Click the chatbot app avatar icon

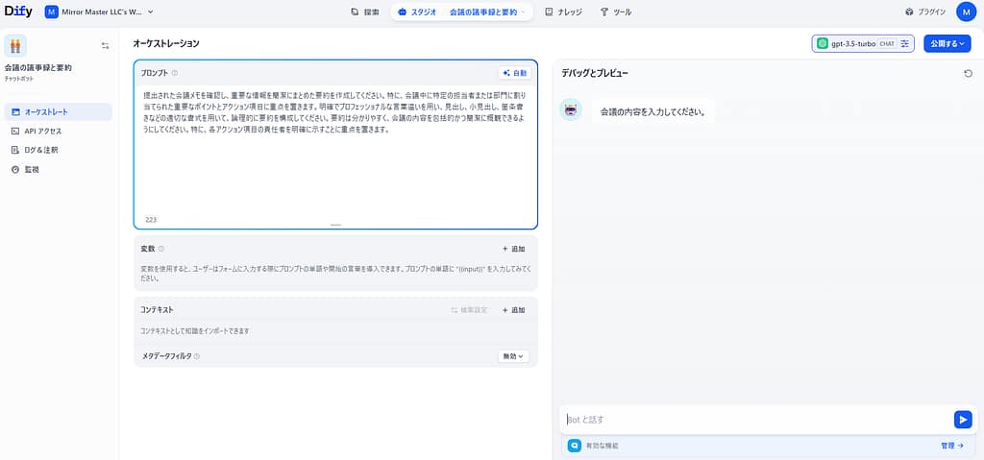15,45
